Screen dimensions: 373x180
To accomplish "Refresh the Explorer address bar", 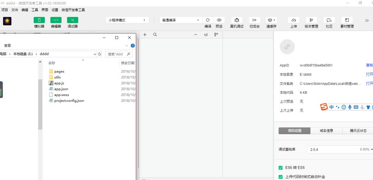I will click(100, 54).
